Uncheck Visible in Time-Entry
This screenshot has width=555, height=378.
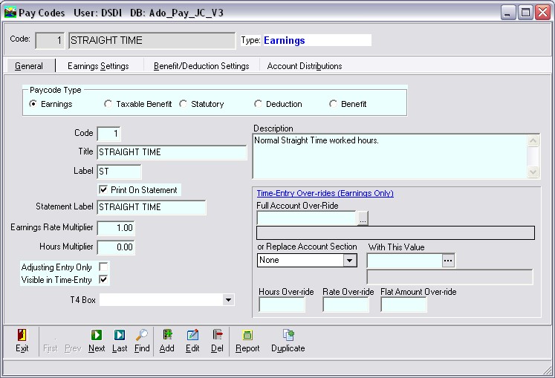103,280
